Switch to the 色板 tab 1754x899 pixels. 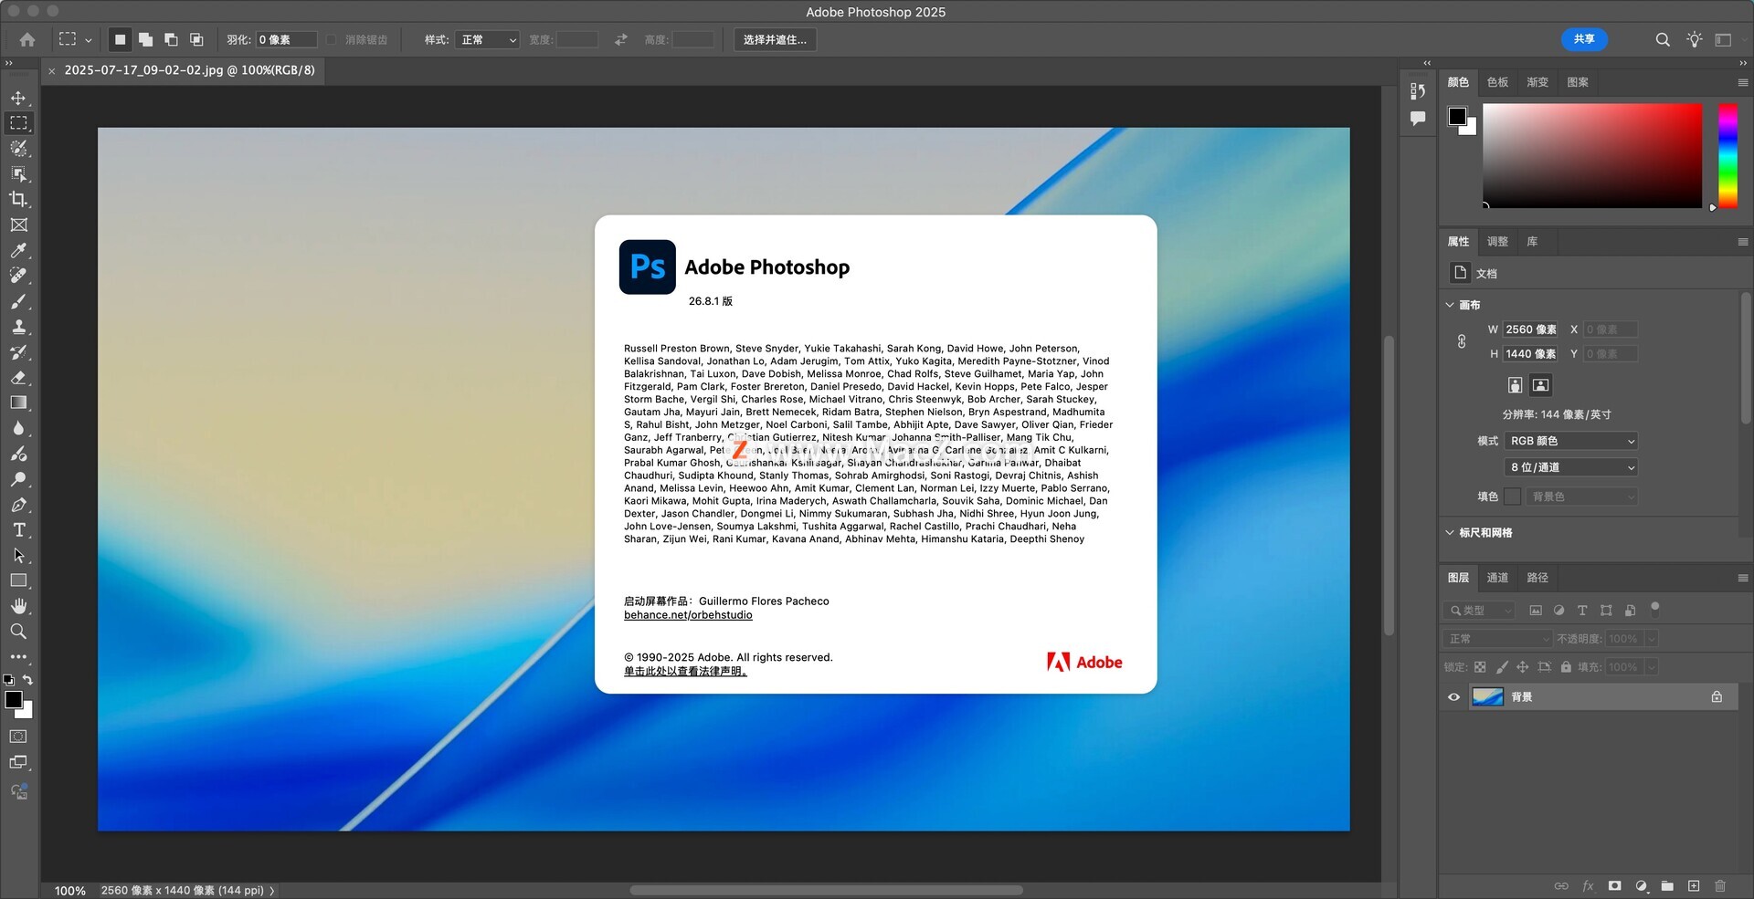coord(1497,82)
